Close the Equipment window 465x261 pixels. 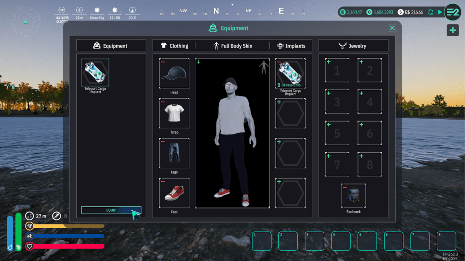[x=392, y=28]
